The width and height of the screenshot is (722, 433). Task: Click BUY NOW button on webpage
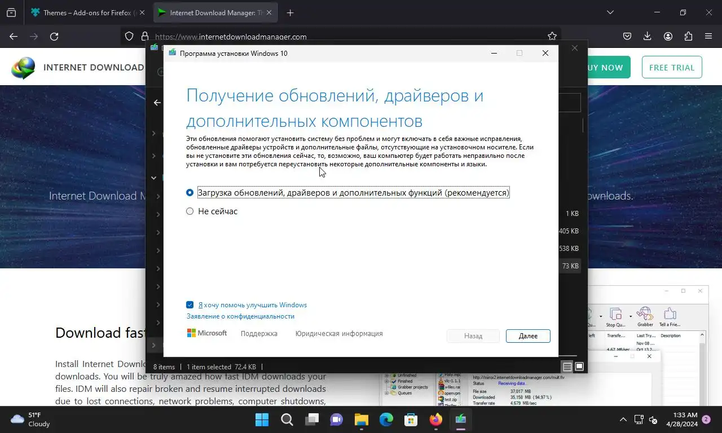(606, 67)
